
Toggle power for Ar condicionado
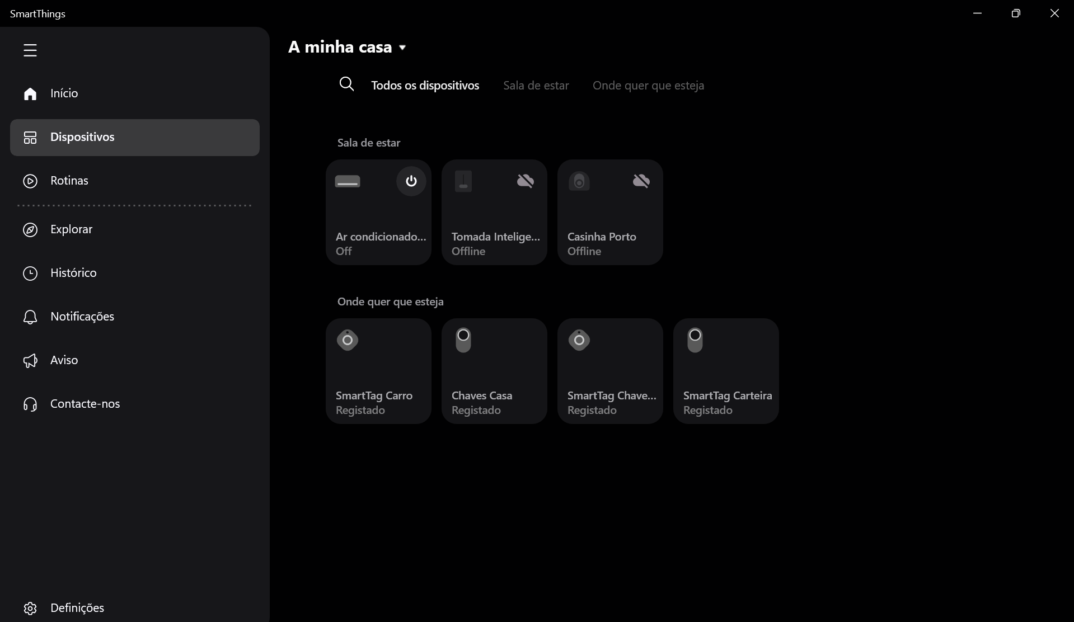[x=411, y=181]
